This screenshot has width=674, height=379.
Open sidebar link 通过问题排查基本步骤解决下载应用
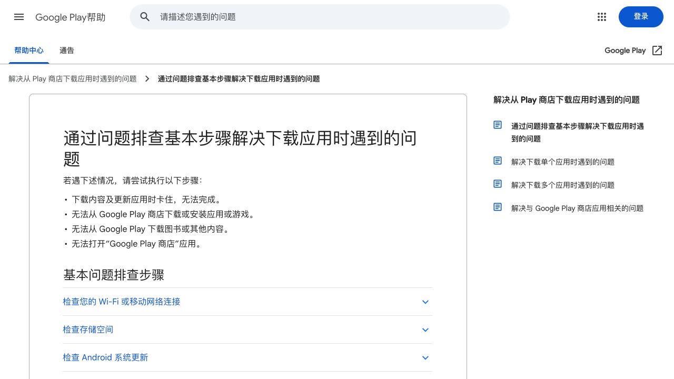578,133
